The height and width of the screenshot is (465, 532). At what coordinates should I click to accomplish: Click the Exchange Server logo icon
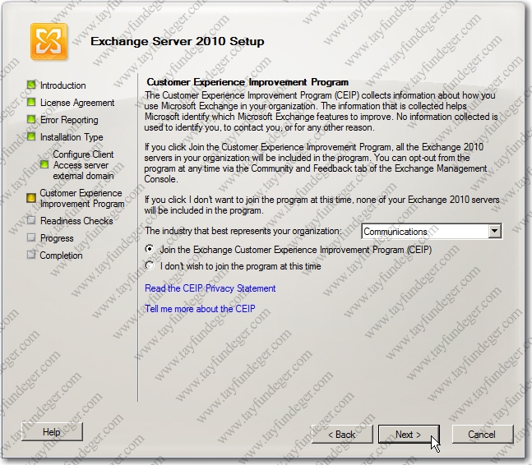point(49,42)
